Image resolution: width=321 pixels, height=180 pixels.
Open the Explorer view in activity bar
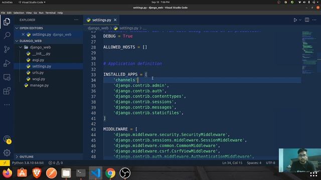pos(7,21)
